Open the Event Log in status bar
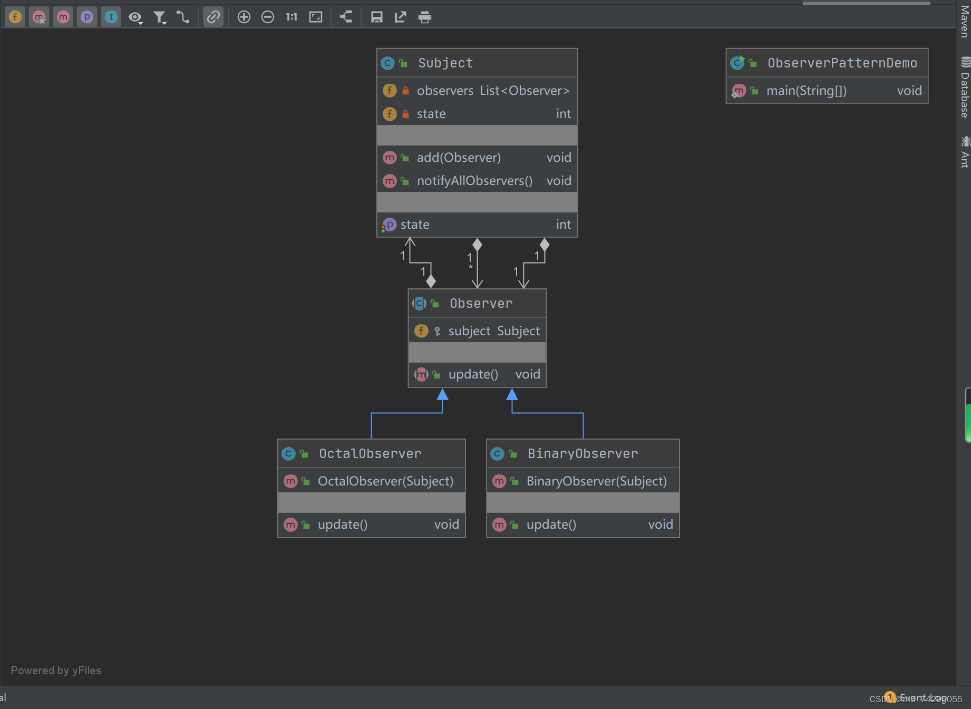971x709 pixels. pyautogui.click(x=916, y=697)
